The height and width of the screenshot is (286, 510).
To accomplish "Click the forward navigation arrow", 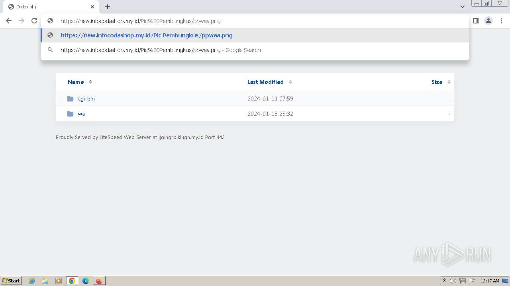I will (x=22, y=21).
